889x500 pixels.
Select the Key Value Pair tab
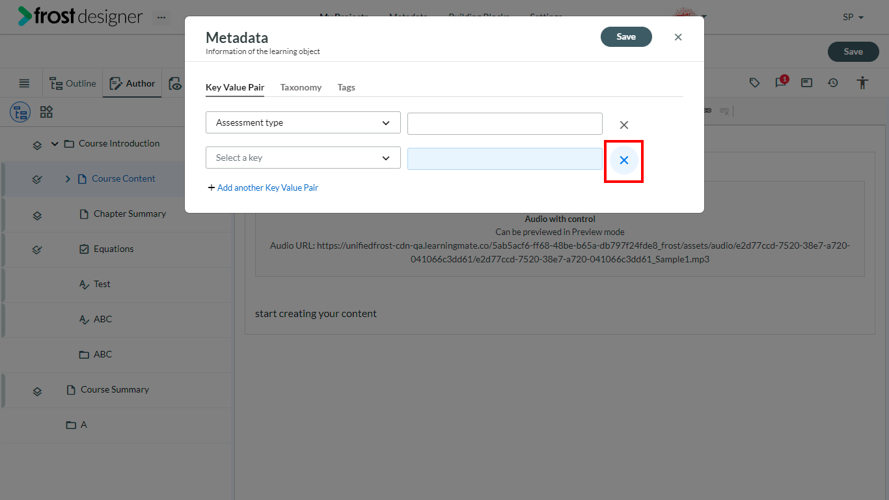235,87
